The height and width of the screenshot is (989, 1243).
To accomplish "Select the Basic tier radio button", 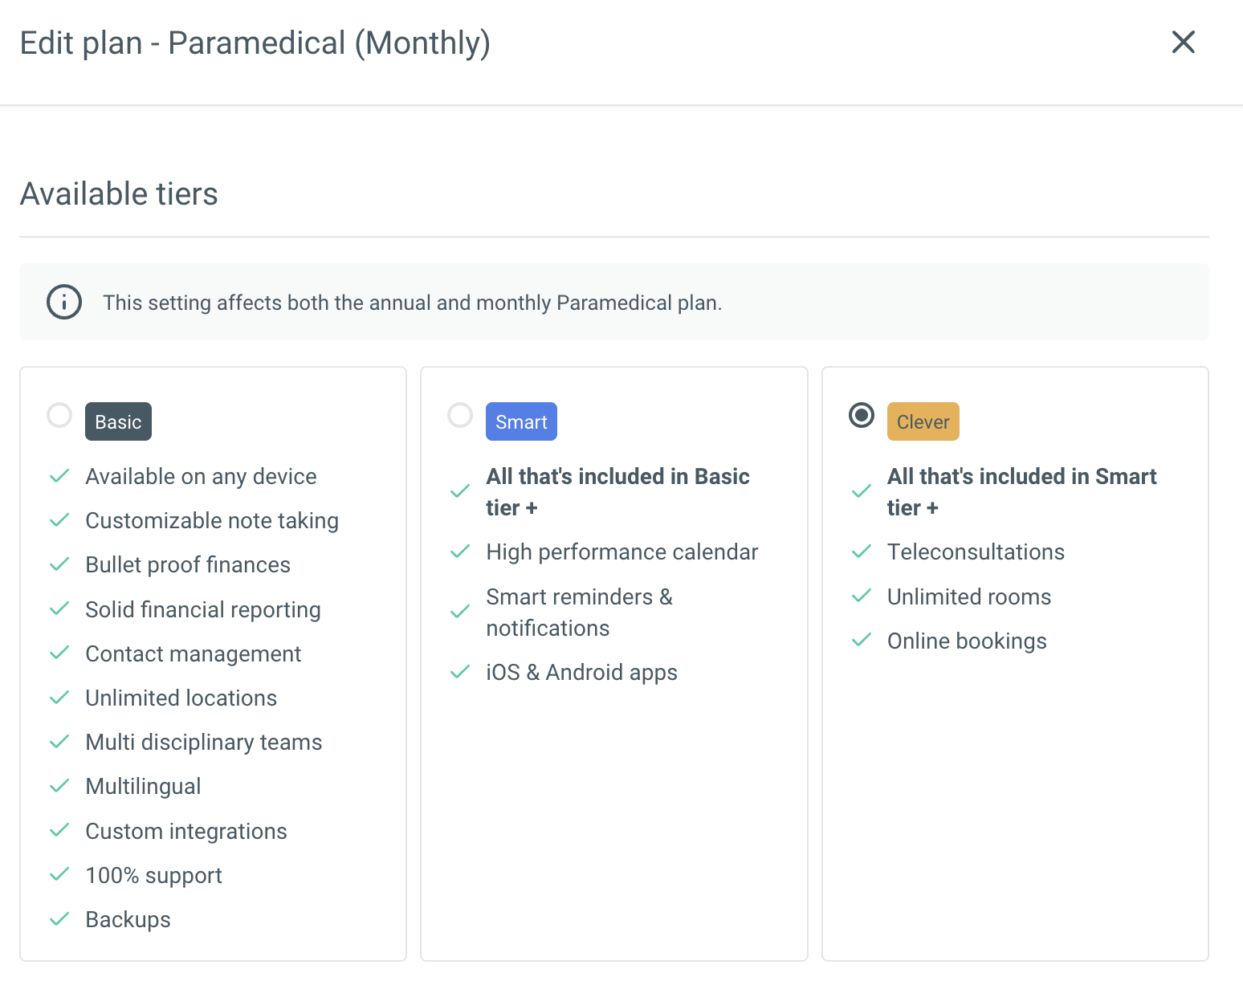I will [59, 415].
